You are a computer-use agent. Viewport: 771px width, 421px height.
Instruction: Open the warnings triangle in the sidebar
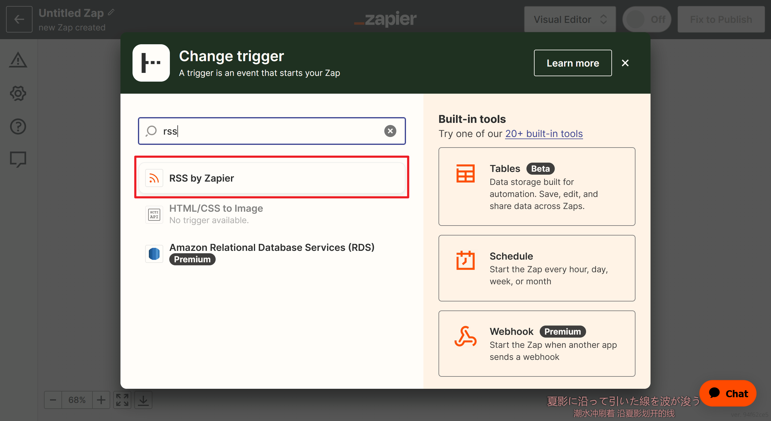click(18, 60)
